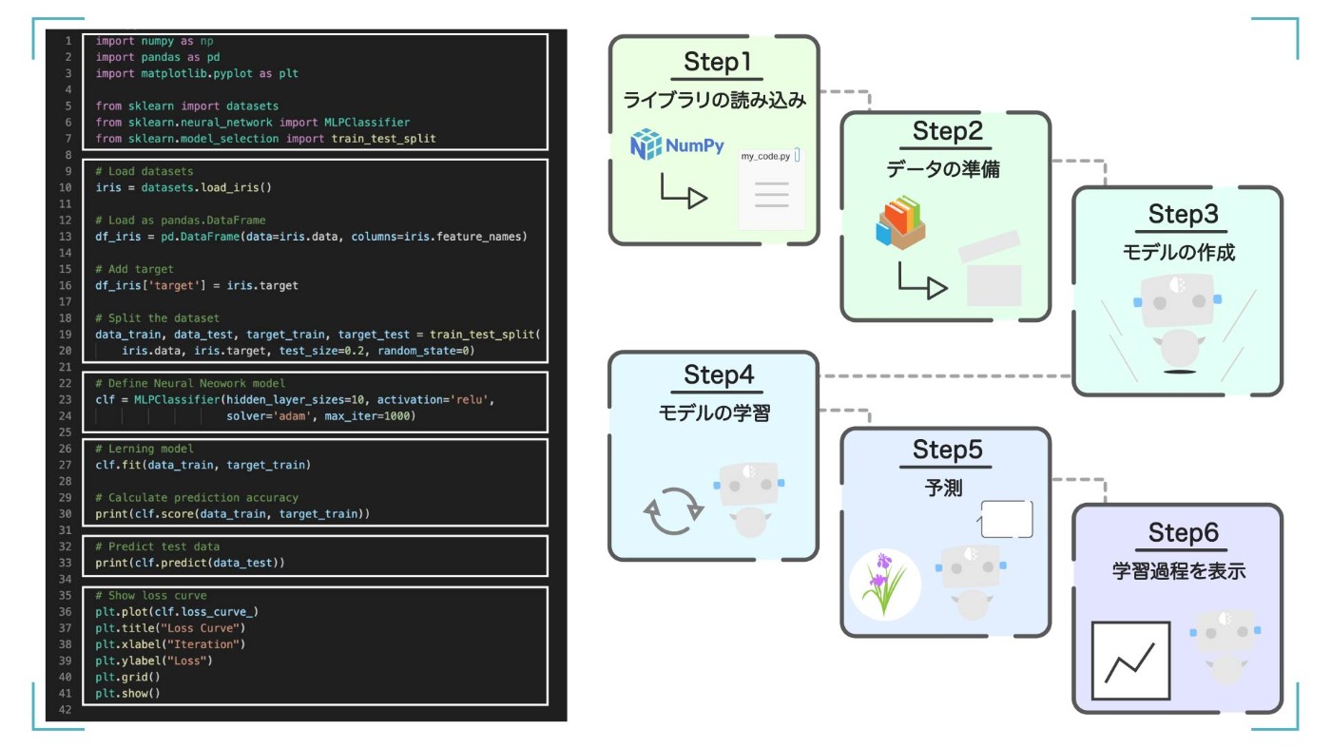Click the '# Predict test data' comment

[x=157, y=547]
